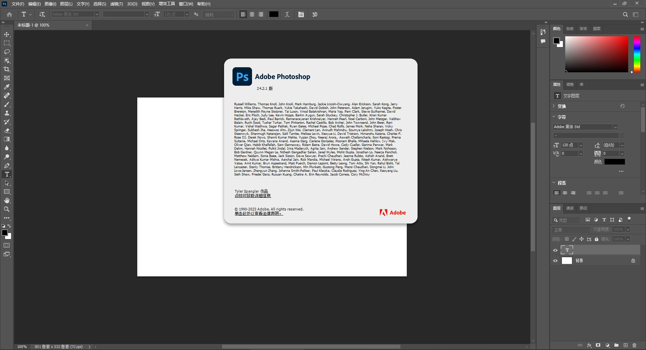646x350 pixels.
Task: Click text color swatch in options bar
Action: coord(274,14)
